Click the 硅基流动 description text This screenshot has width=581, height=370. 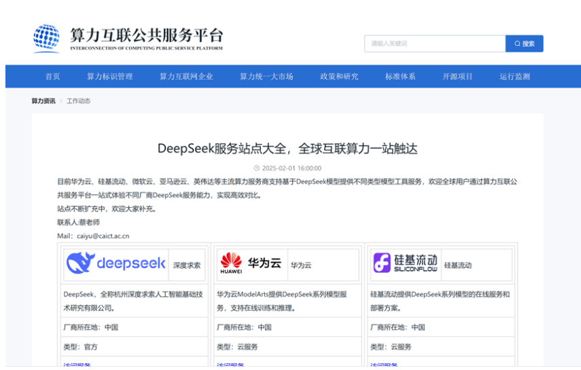coord(440,301)
